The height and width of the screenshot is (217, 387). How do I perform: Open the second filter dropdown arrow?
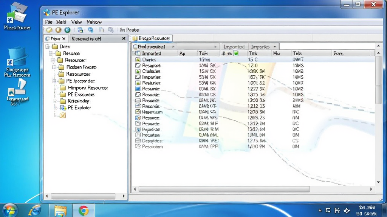(215, 47)
